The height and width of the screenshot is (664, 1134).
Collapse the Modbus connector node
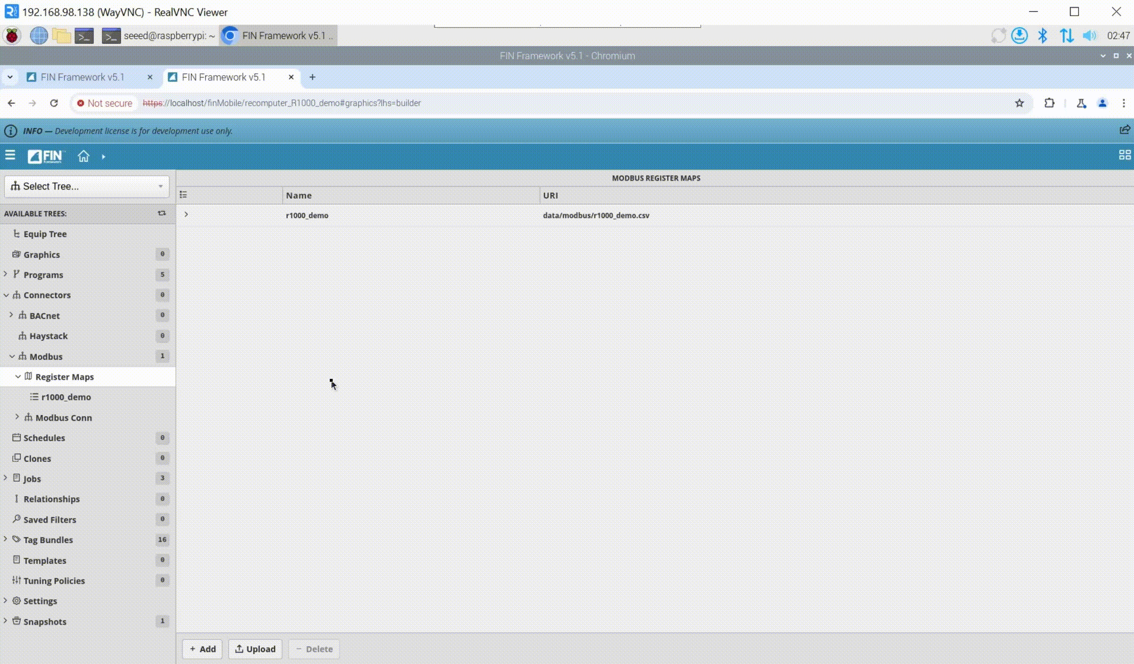click(12, 357)
